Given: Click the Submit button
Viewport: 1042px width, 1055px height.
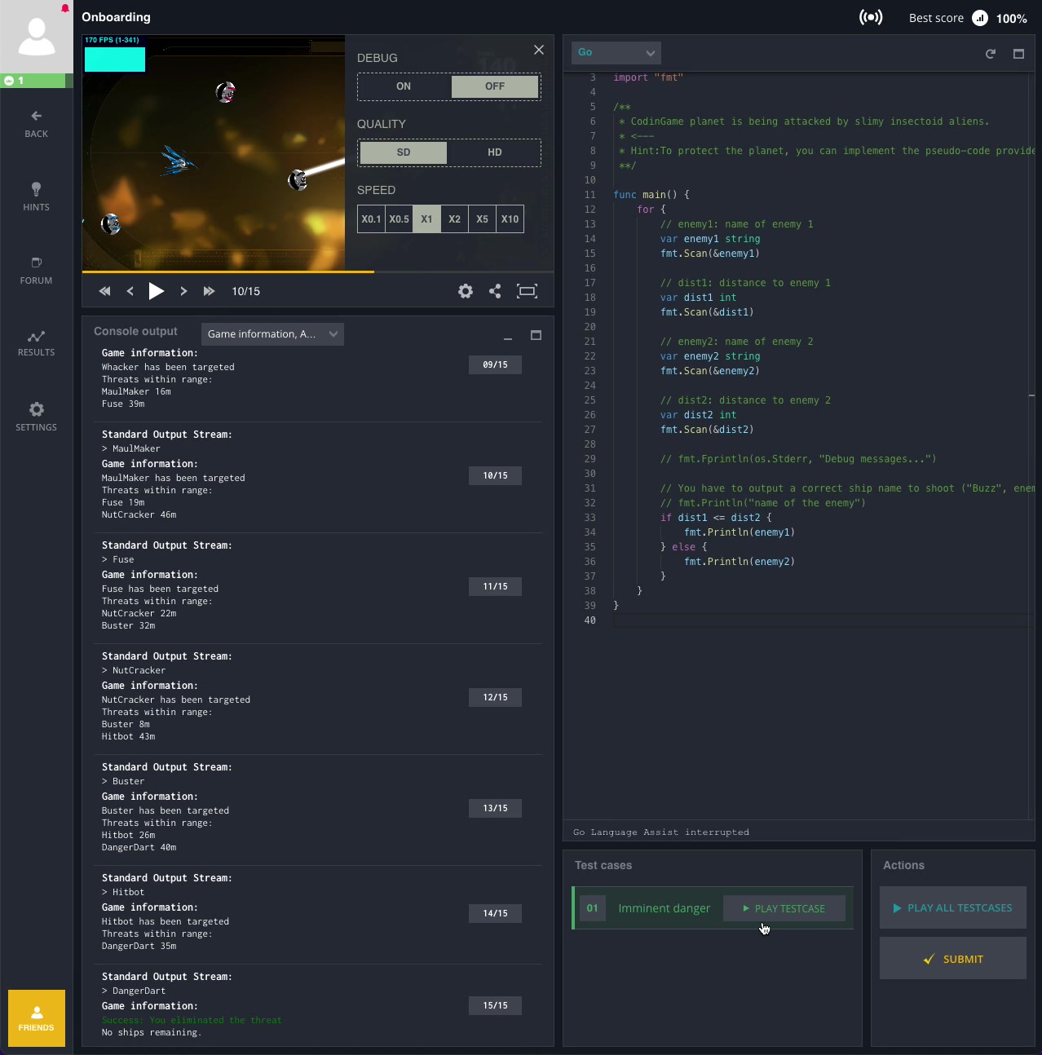Looking at the screenshot, I should click(x=952, y=959).
